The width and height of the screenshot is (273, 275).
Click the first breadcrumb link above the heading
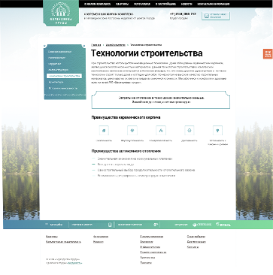click(96, 45)
